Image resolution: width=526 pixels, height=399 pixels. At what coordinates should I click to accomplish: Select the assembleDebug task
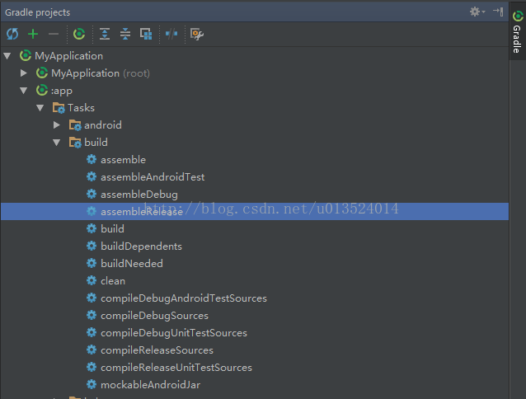point(255,195)
